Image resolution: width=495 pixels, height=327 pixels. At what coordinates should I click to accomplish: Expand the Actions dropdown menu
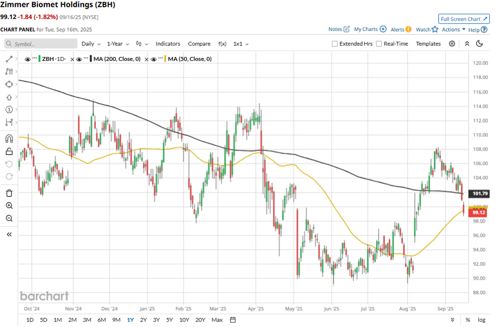pos(453,29)
